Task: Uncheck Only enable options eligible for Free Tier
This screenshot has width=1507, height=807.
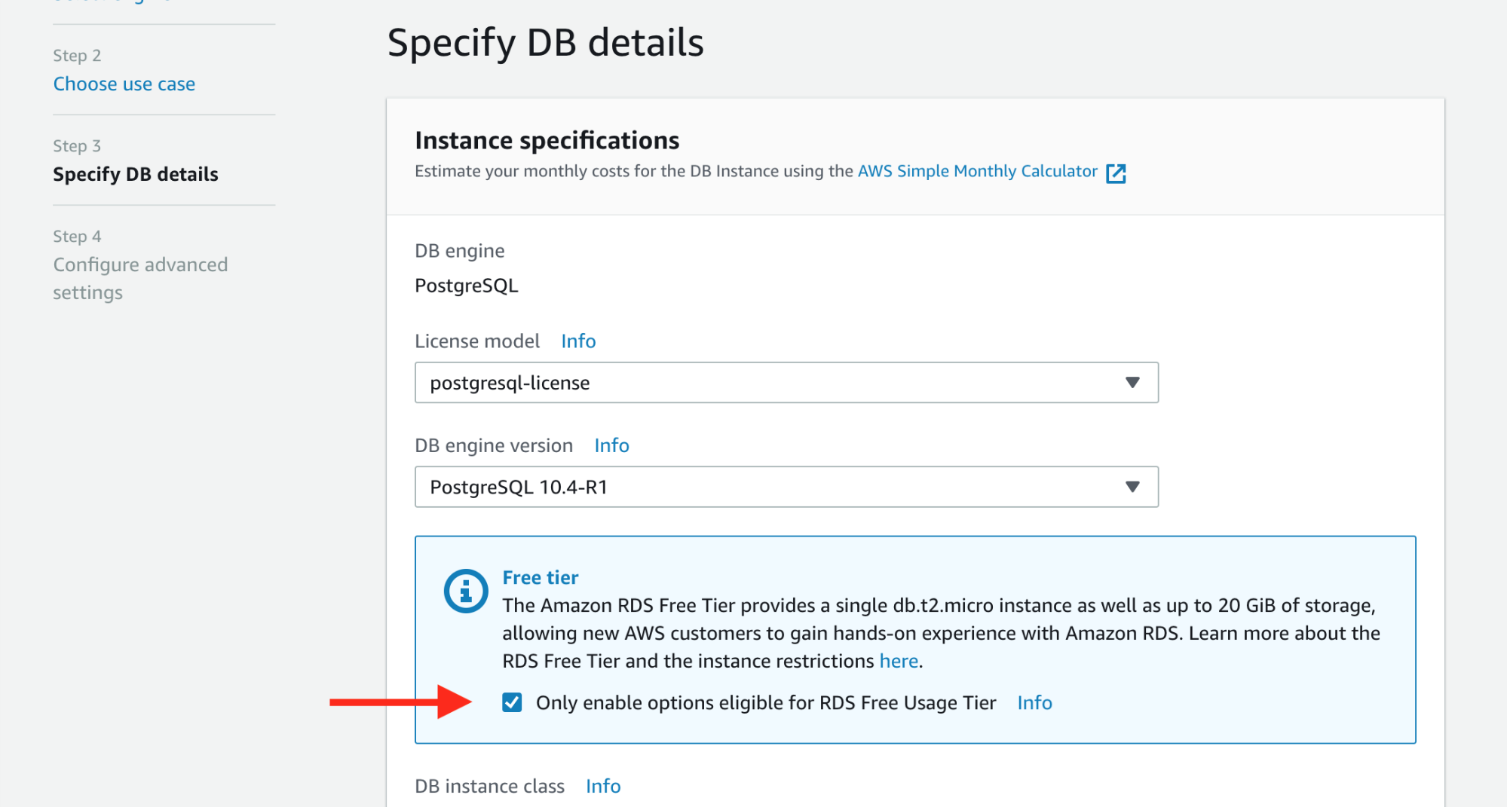Action: click(512, 702)
